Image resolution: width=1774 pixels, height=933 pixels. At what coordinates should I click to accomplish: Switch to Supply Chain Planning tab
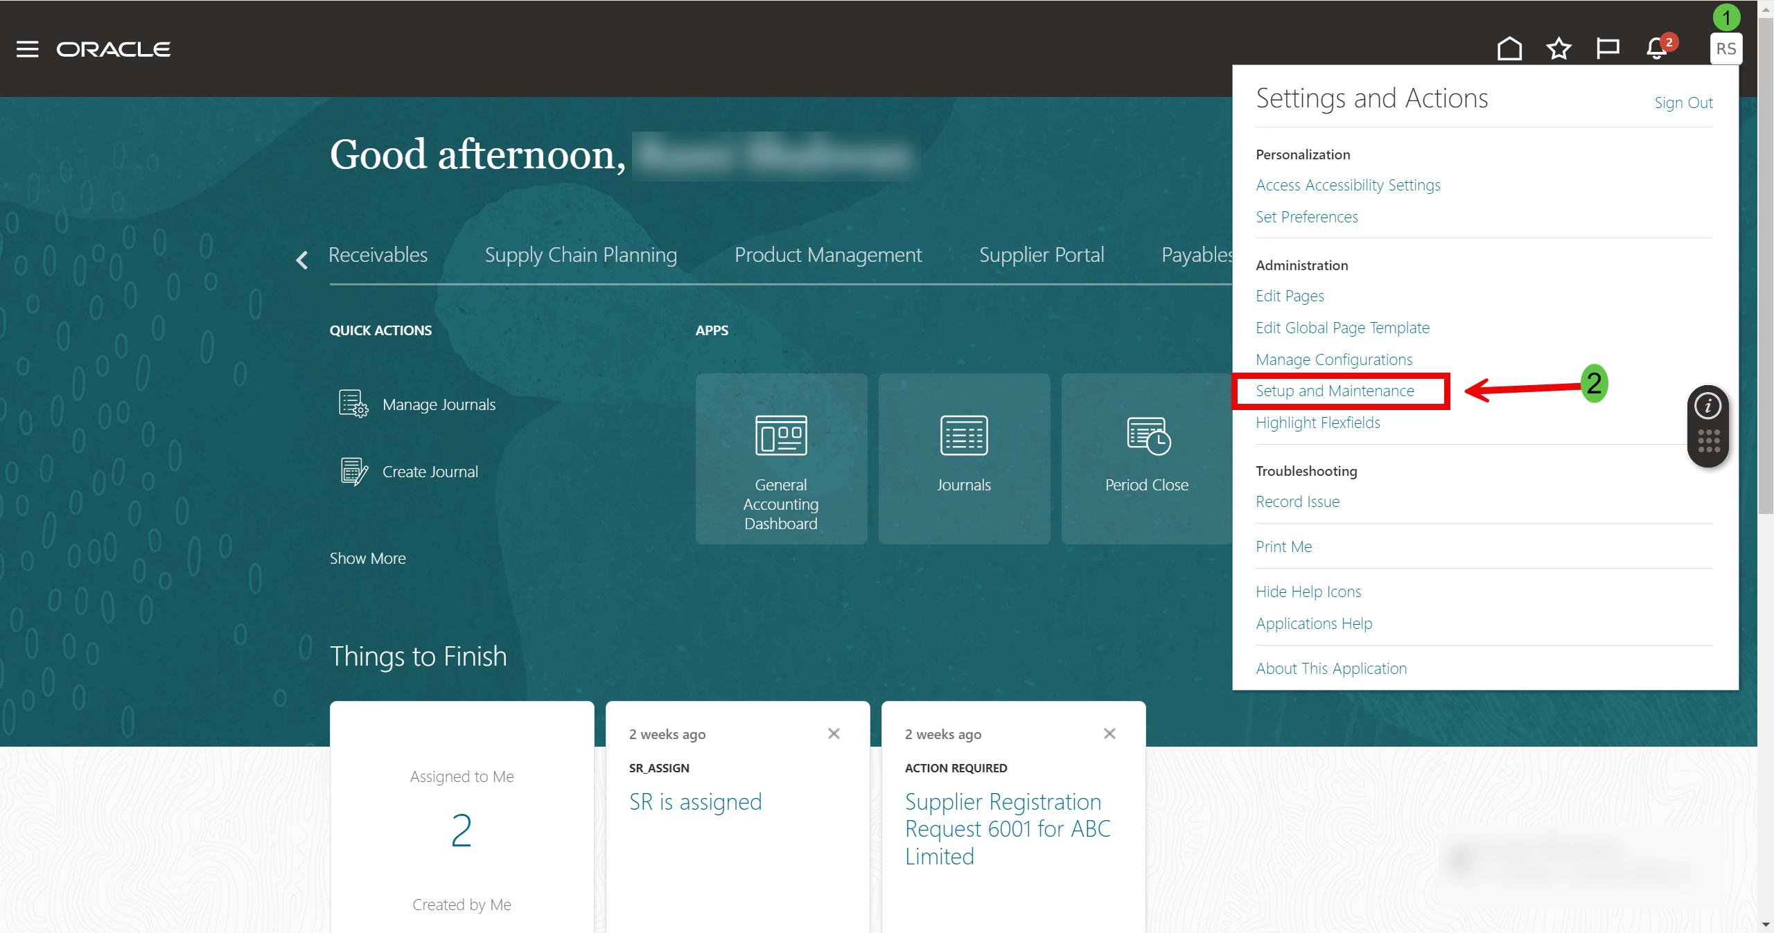pyautogui.click(x=581, y=255)
